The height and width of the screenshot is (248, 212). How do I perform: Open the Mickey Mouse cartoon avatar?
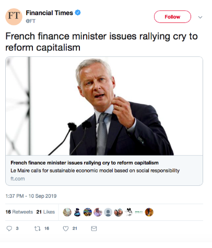click(x=128, y=212)
